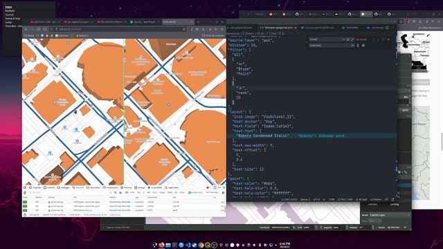Open the Style Editor devtools tab
The height and width of the screenshot is (249, 443).
(93, 187)
